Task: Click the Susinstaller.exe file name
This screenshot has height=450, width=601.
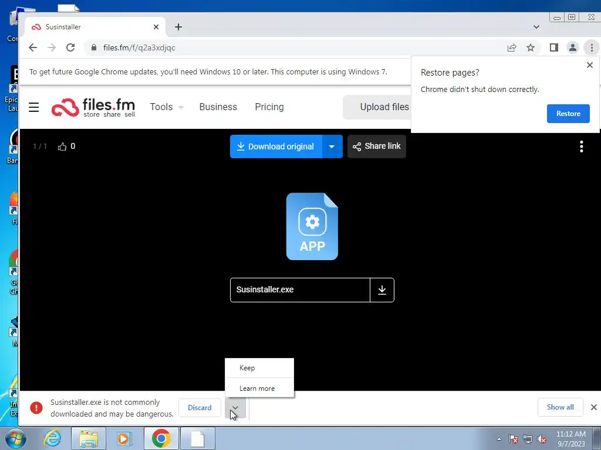Action: 265,289
